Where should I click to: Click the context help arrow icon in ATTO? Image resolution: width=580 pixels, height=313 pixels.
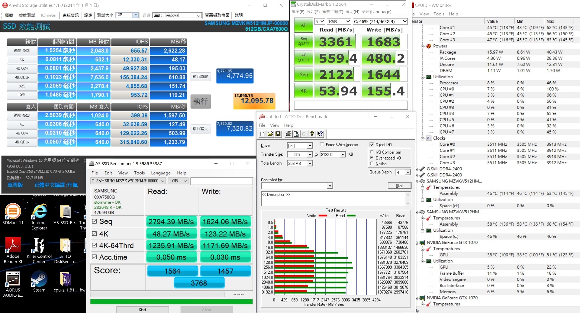click(x=320, y=134)
